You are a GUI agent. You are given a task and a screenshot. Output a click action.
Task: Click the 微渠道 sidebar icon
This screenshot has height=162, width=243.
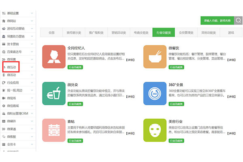[x=4, y=129]
